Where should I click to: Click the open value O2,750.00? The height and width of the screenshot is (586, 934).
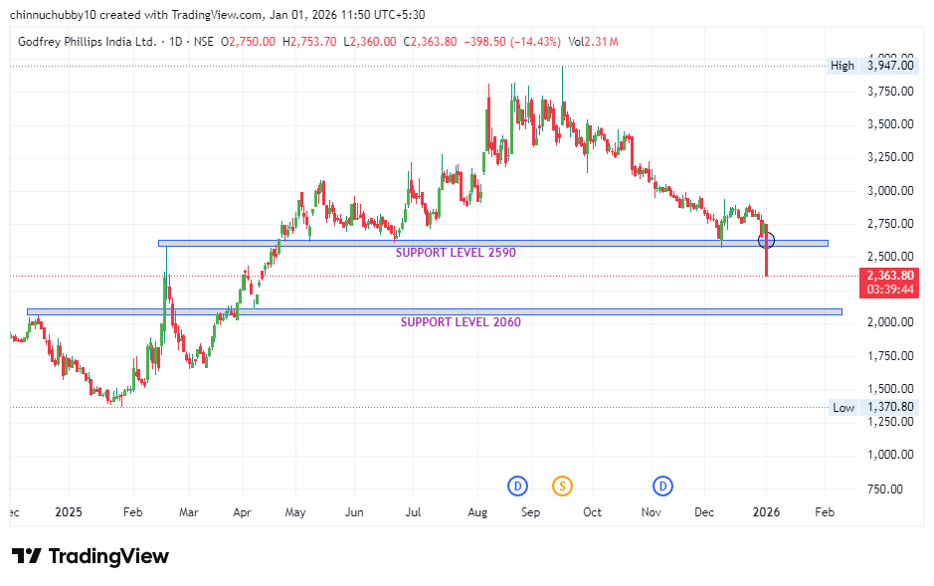coord(248,42)
